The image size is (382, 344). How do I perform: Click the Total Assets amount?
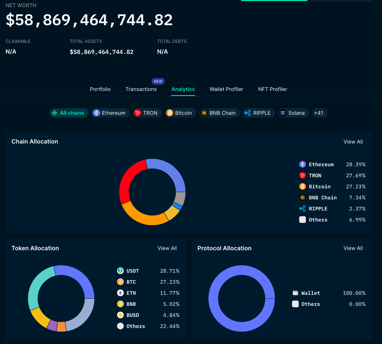(x=102, y=52)
